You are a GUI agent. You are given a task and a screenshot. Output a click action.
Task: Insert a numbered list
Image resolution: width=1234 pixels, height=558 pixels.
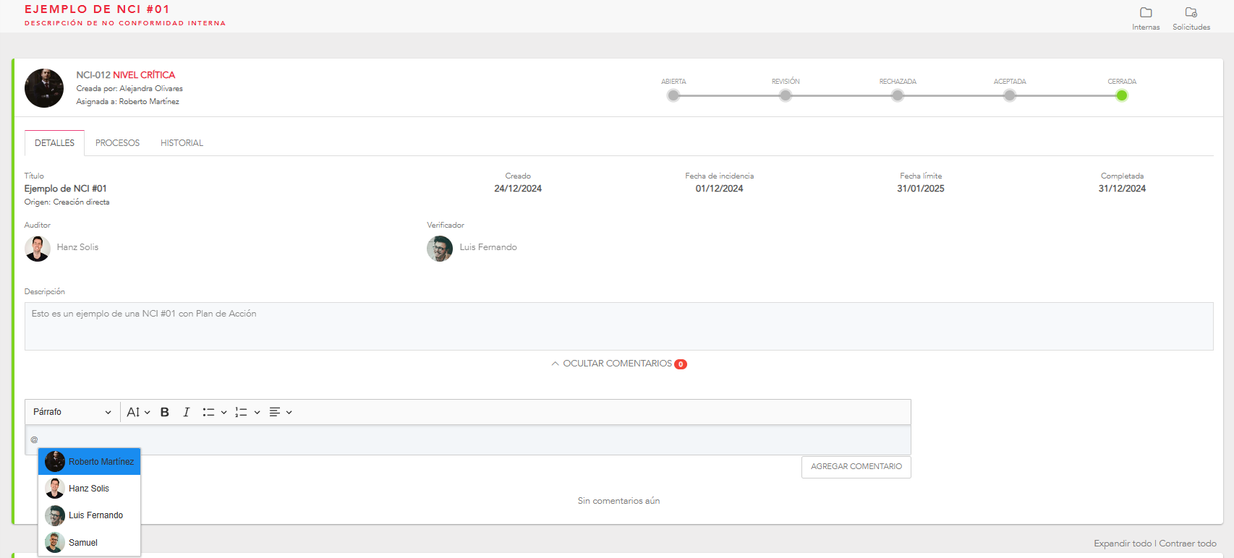point(242,412)
